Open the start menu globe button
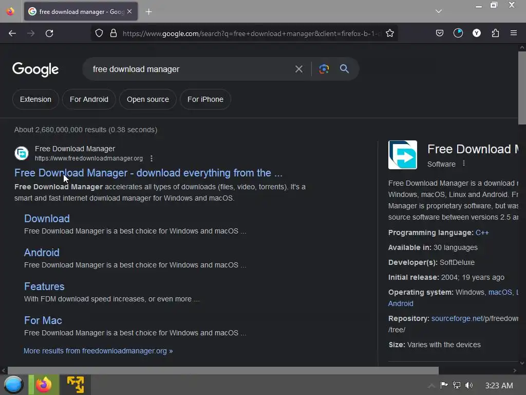526x395 pixels. (x=14, y=385)
